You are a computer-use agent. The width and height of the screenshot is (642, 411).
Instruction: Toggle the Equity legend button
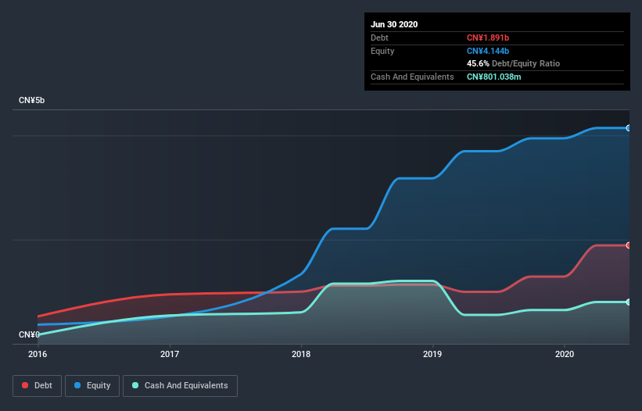point(92,386)
